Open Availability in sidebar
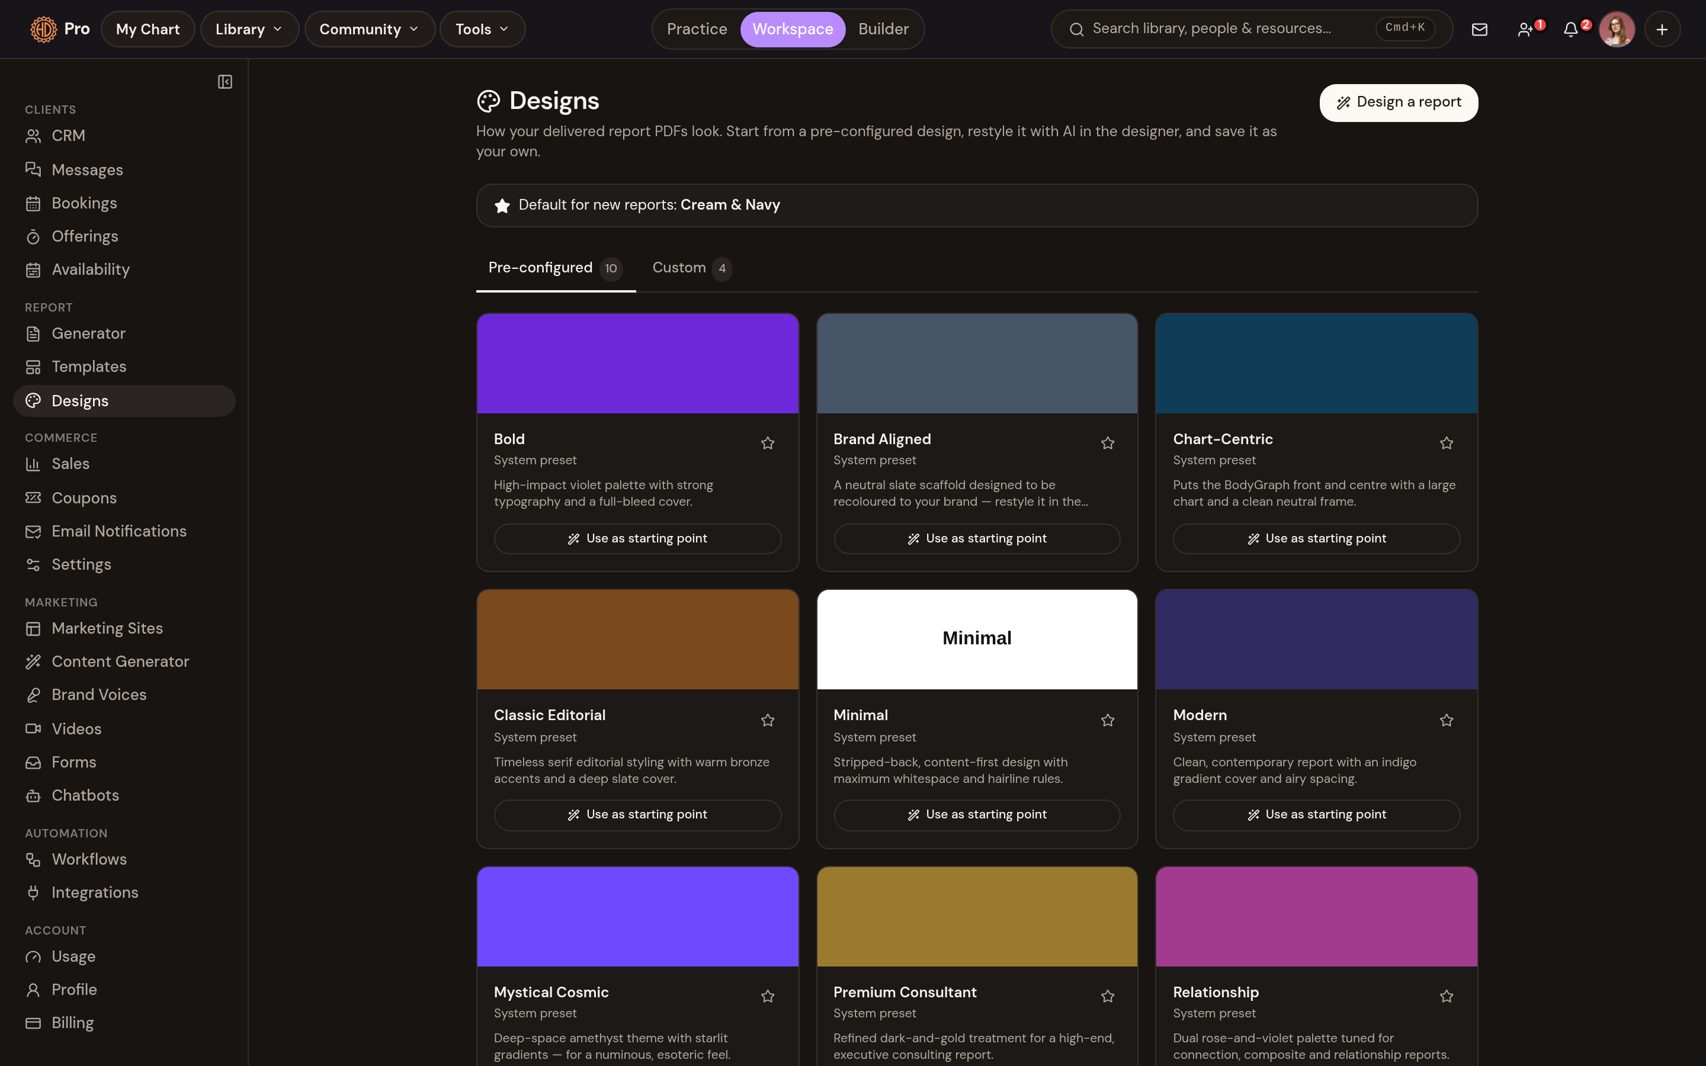 click(x=124, y=269)
